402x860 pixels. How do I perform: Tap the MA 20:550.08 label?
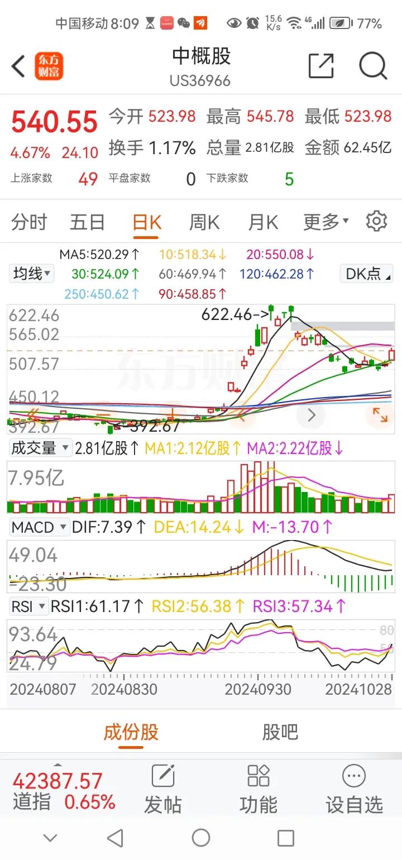pos(281,255)
